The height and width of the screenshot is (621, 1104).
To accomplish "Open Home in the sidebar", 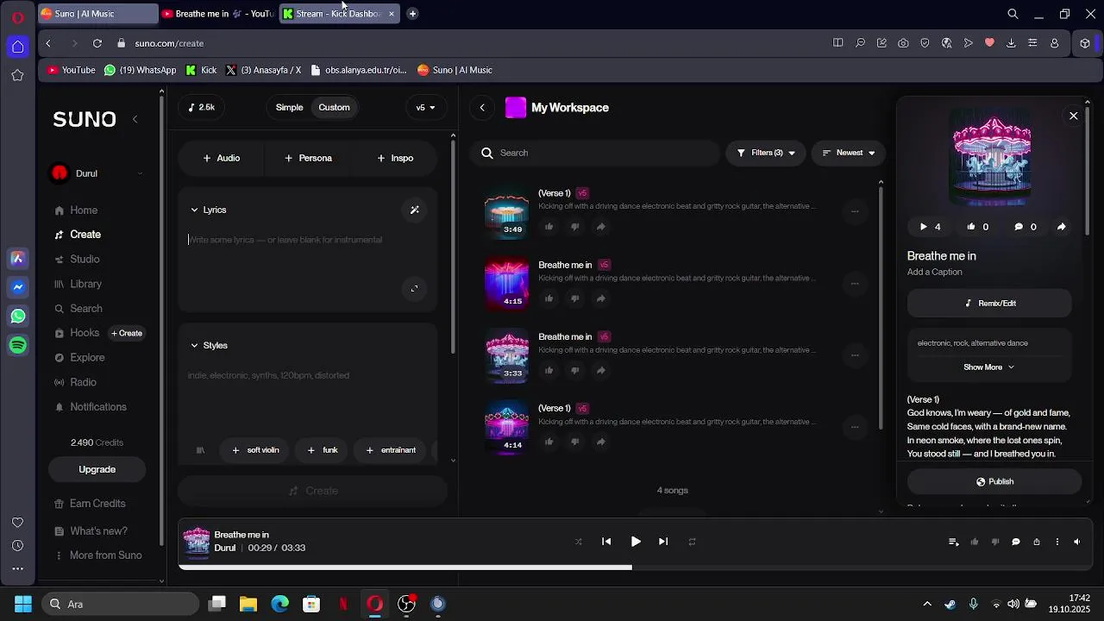I will click(84, 210).
